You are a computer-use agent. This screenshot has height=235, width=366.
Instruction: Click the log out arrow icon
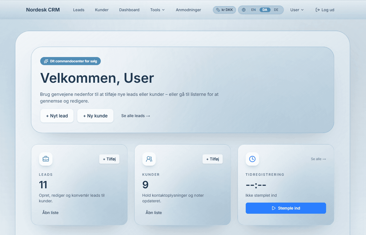pyautogui.click(x=318, y=9)
